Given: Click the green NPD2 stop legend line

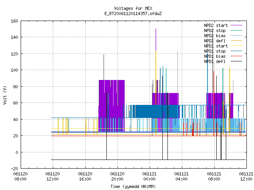Looking at the screenshot, I should click(x=236, y=30).
